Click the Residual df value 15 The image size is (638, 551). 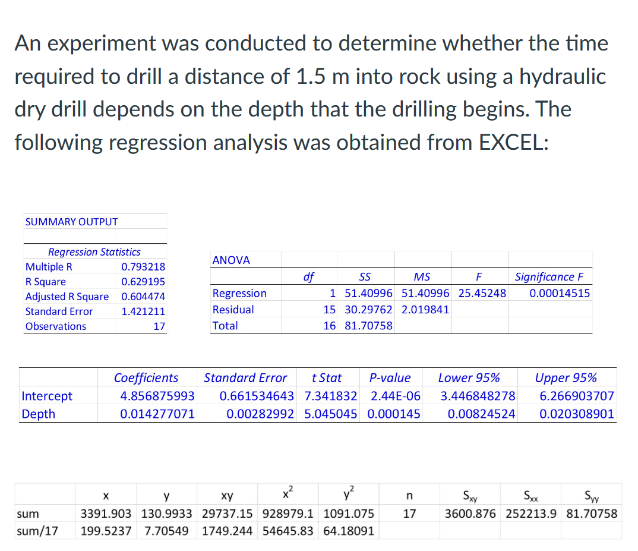tap(329, 309)
